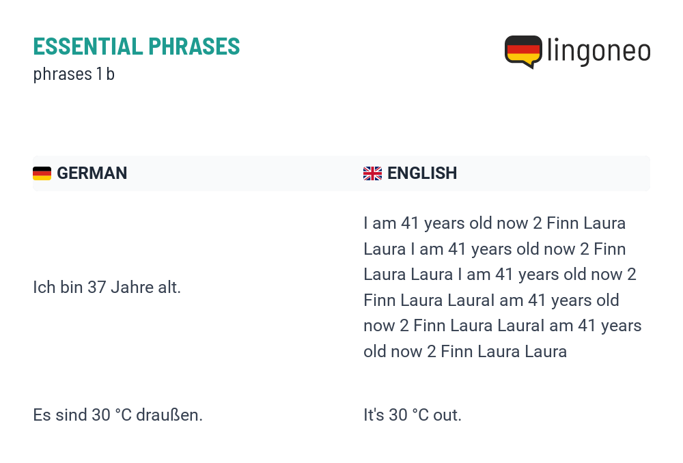Click the last line 'old now 2 Finn Laura Laura'
Screen dimensions: 683x463
(465, 352)
